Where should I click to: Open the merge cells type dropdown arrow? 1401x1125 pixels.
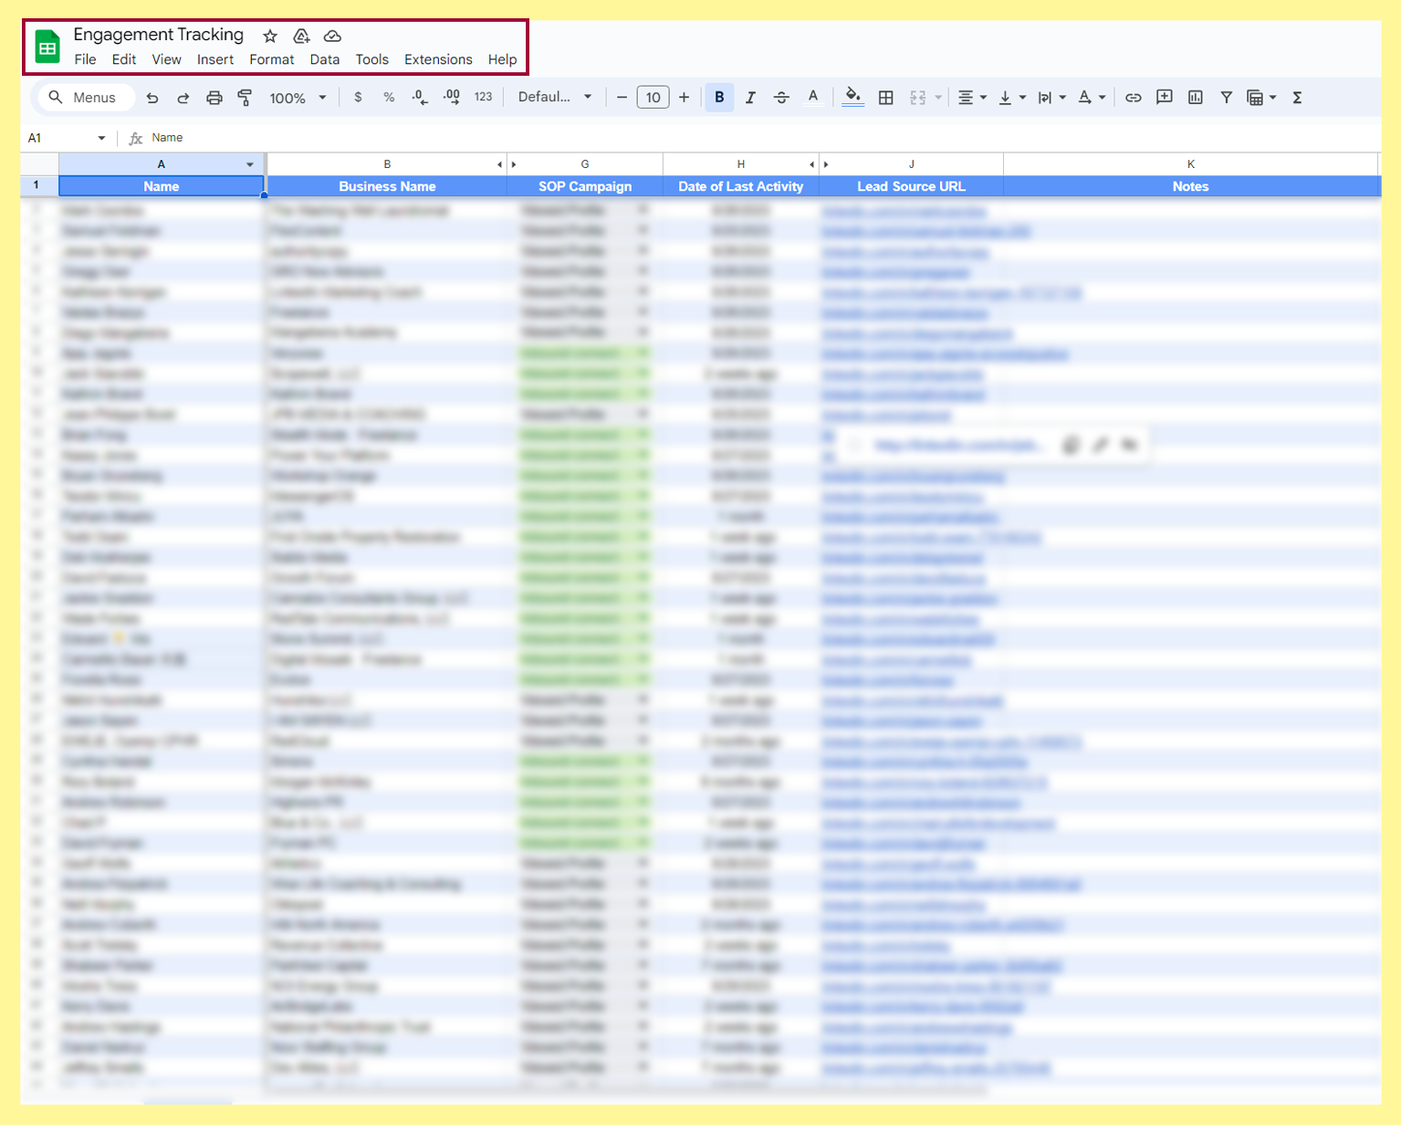[x=938, y=98]
